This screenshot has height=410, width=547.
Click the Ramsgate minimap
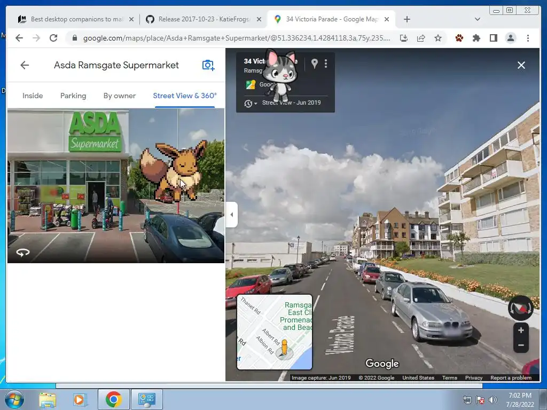[275, 332]
